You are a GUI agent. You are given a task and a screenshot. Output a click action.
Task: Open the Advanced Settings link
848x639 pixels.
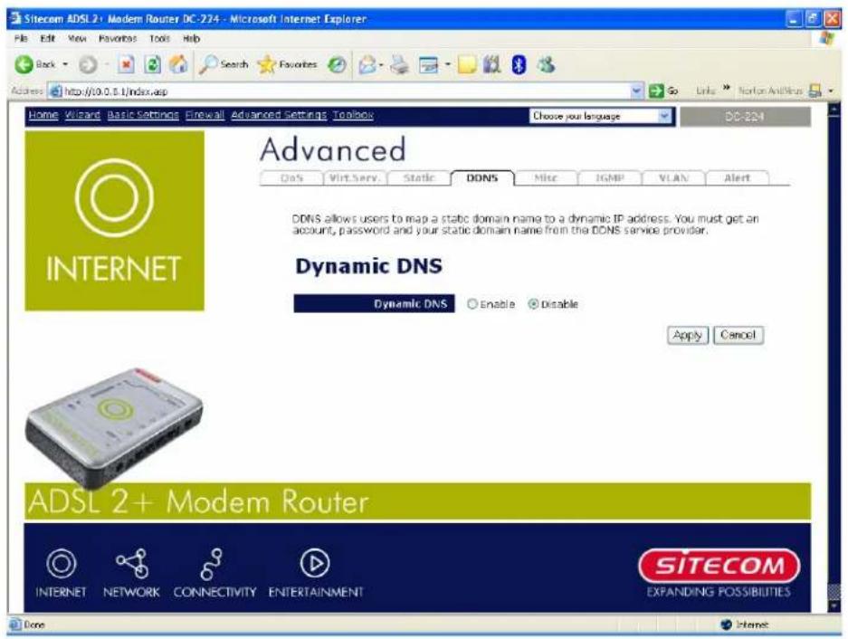[279, 115]
